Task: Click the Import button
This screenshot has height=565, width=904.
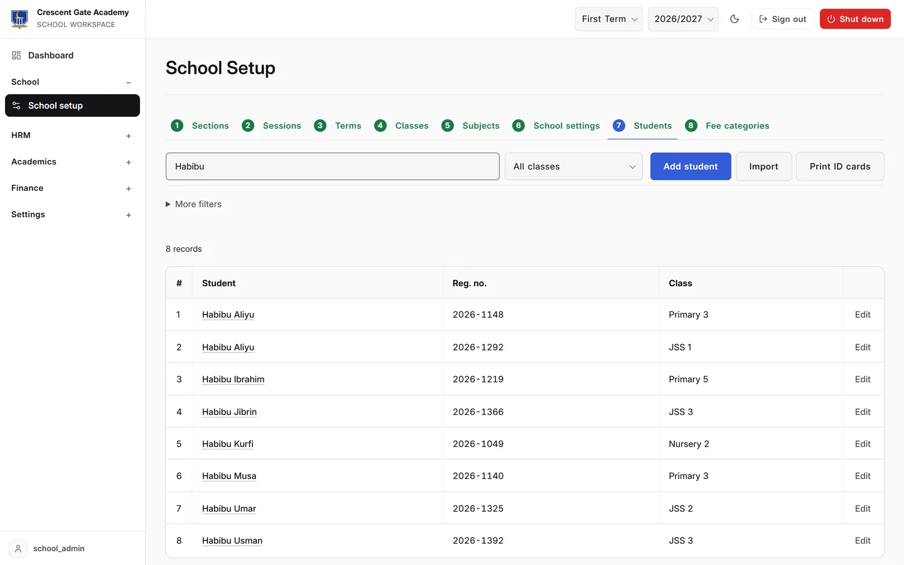Action: [x=763, y=166]
